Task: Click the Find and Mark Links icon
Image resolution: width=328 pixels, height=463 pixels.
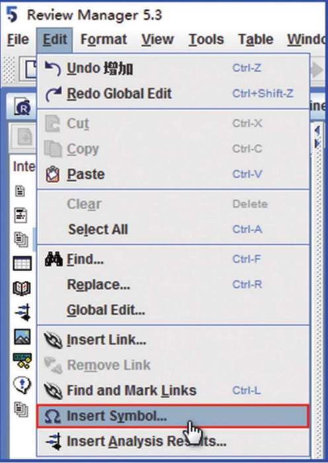Action: click(x=53, y=391)
